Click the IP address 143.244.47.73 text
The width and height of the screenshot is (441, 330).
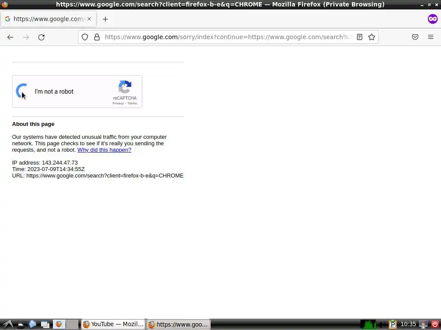pyautogui.click(x=45, y=163)
